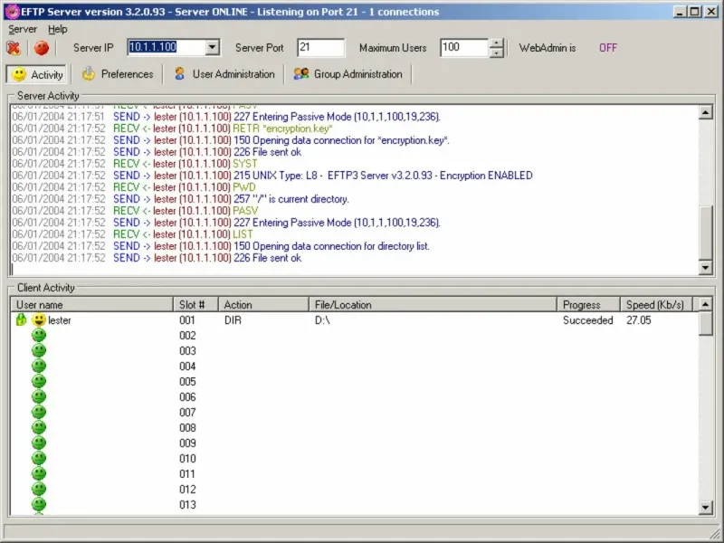Click the 'RECV <- lester' LIST log line
Image resolution: width=724 pixels, height=543 pixels.
pyautogui.click(x=132, y=234)
